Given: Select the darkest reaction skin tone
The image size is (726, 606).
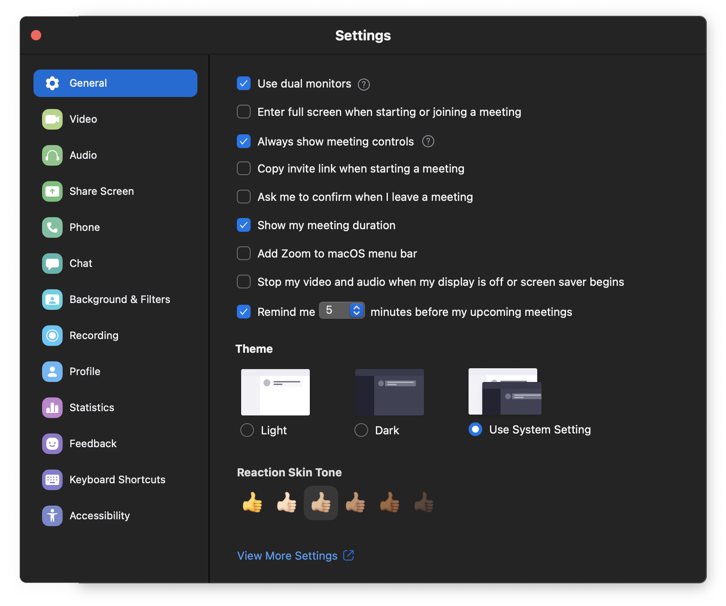Looking at the screenshot, I should coord(423,503).
